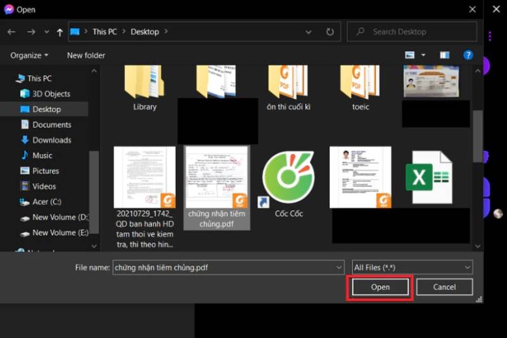507x338 pixels.
Task: Select the Excel spreadsheet file icon
Action: 428,178
